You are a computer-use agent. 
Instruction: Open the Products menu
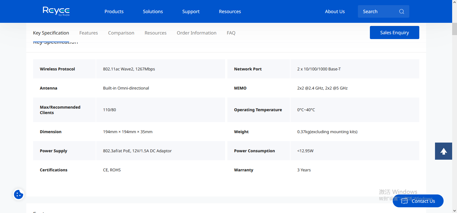coord(114,11)
